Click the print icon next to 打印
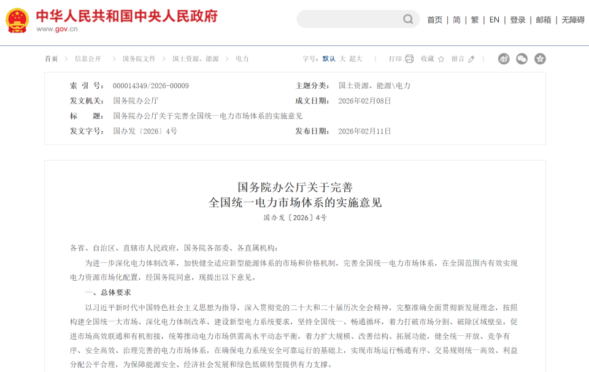This screenshot has width=589, height=372. 410,59
